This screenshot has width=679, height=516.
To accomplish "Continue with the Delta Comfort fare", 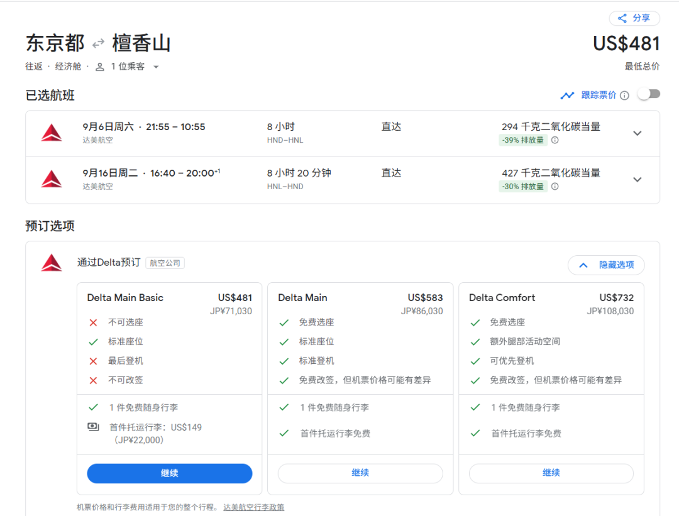I will click(551, 473).
